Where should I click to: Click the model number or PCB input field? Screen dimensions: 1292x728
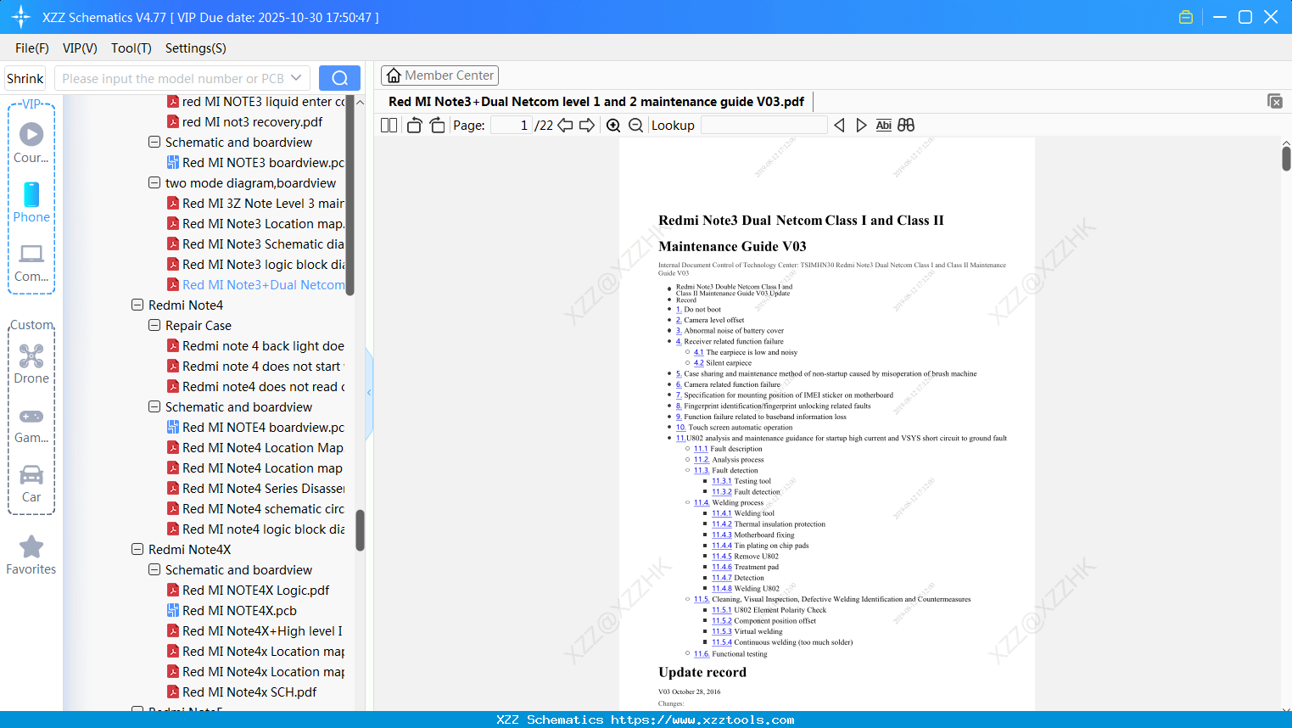point(173,78)
